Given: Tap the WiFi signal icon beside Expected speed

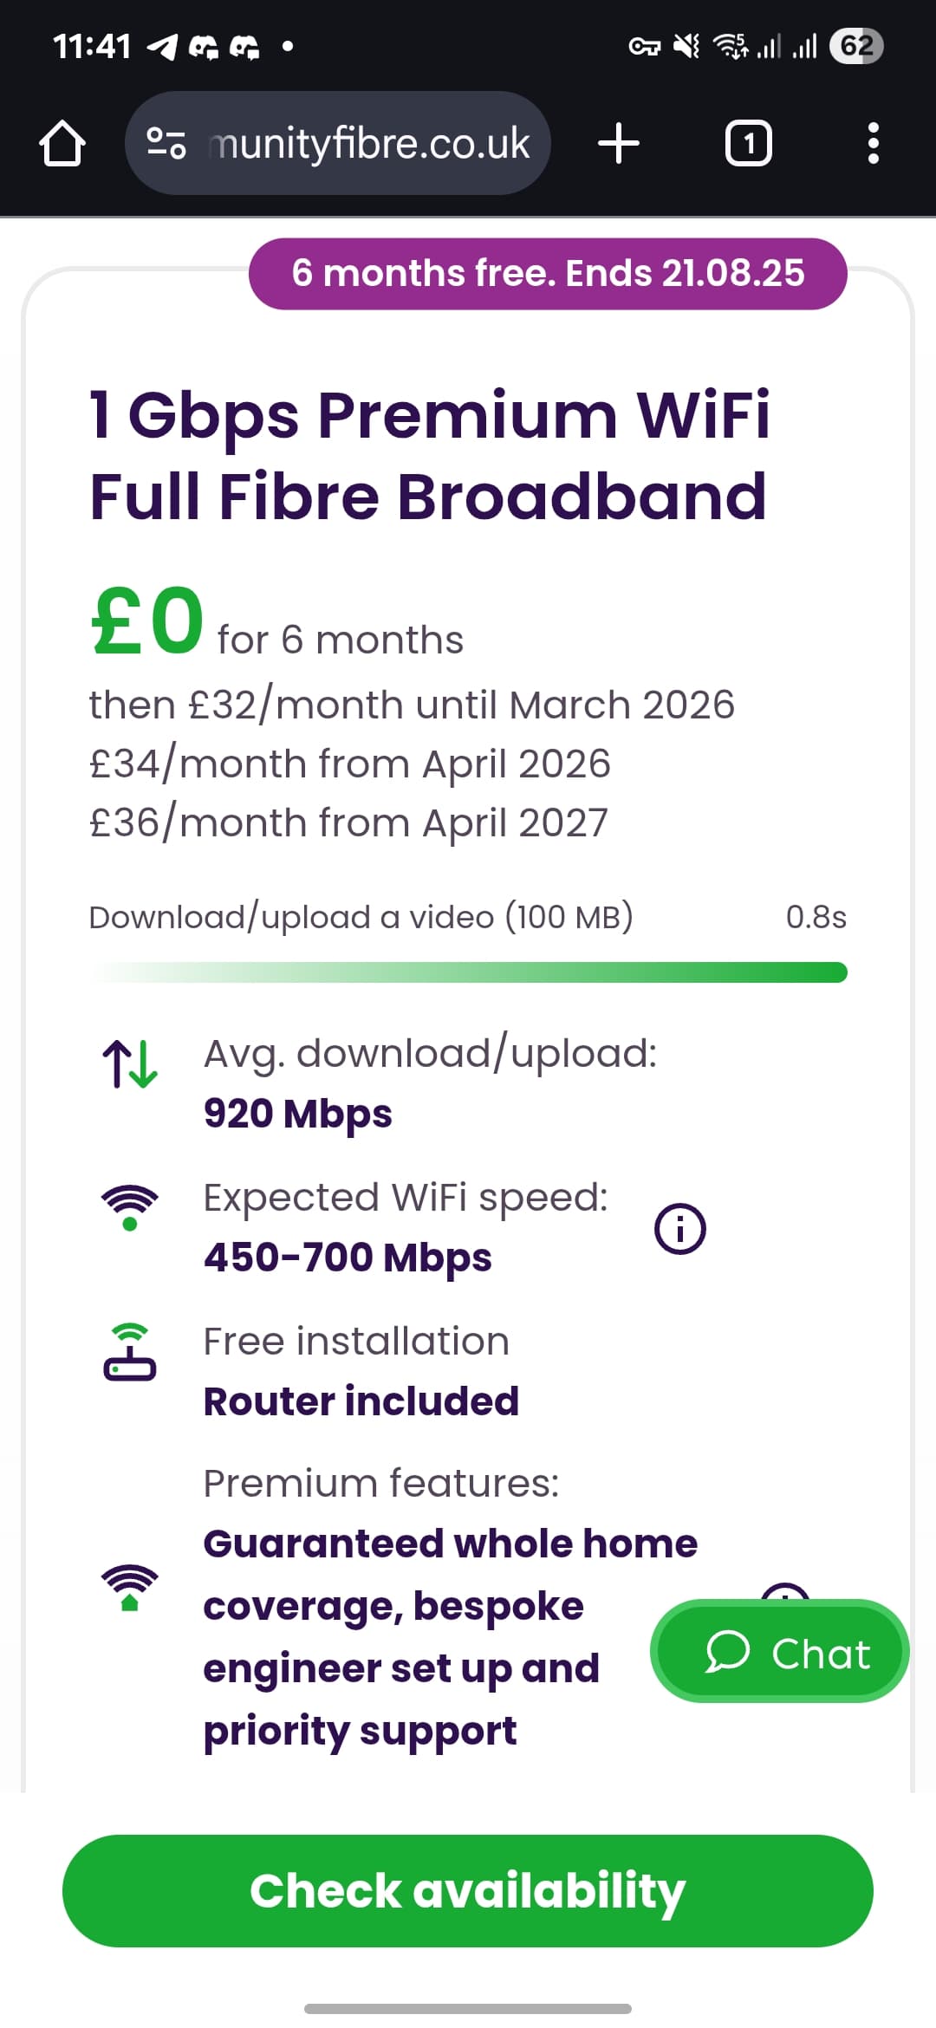Looking at the screenshot, I should 130,1207.
